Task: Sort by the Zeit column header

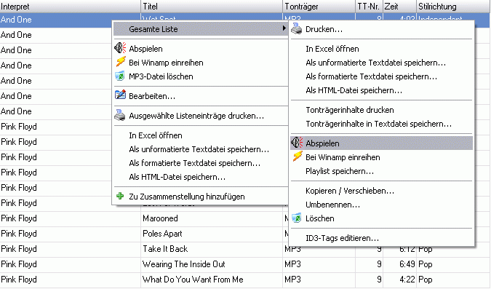Action: point(399,7)
